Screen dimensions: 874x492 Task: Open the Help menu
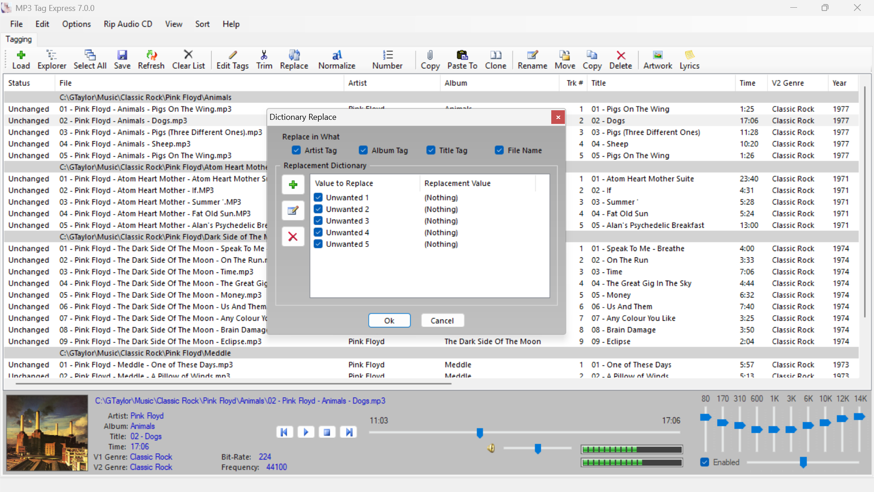pyautogui.click(x=231, y=24)
